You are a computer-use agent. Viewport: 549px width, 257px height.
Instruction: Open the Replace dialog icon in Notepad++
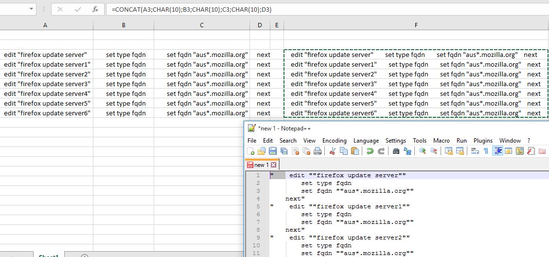[x=407, y=151]
